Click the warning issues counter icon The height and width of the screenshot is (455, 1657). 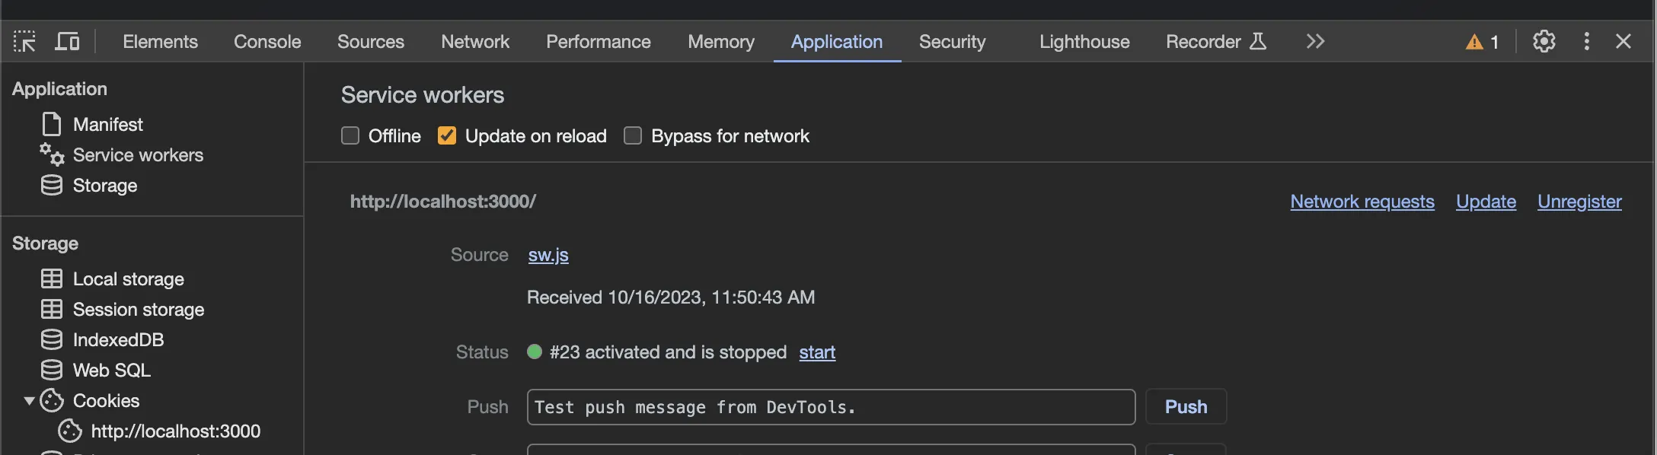click(1474, 42)
